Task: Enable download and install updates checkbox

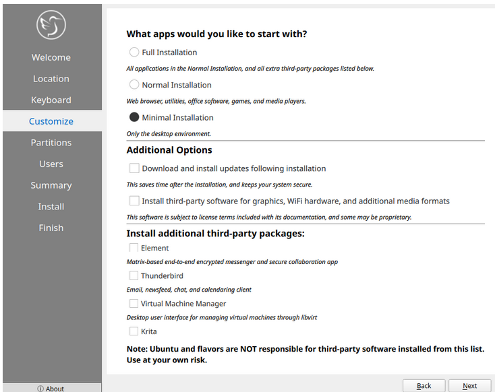Action: [x=135, y=168]
